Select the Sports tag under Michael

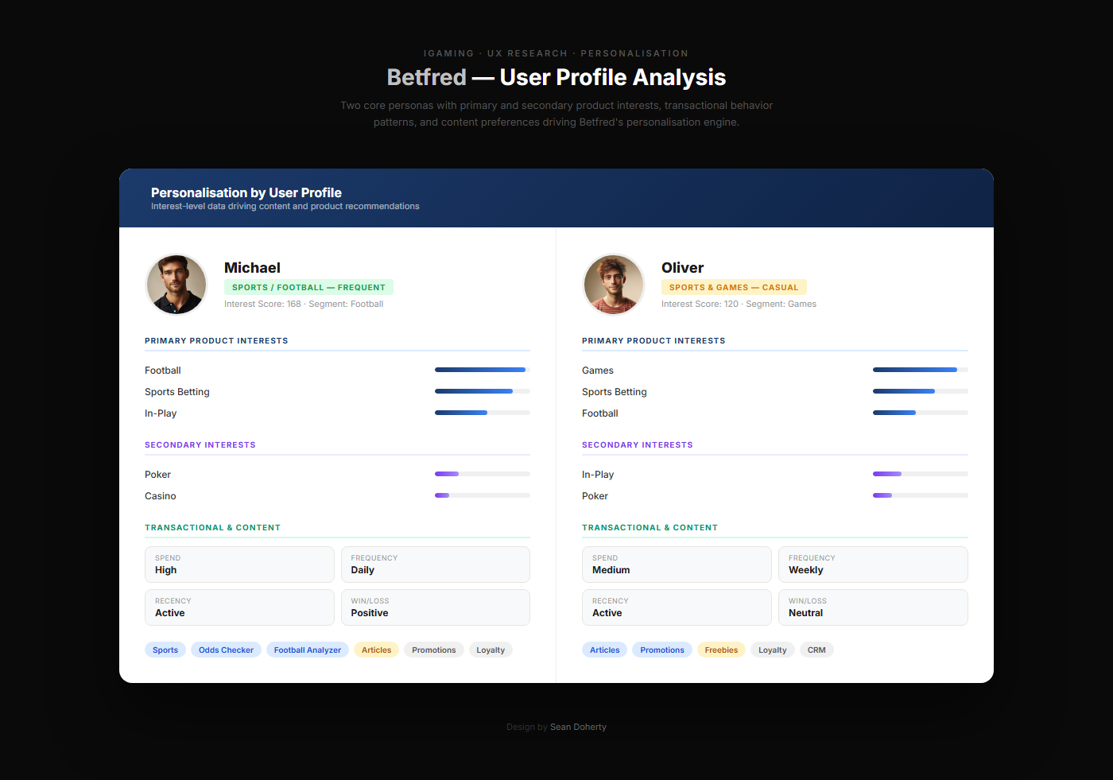click(x=165, y=650)
